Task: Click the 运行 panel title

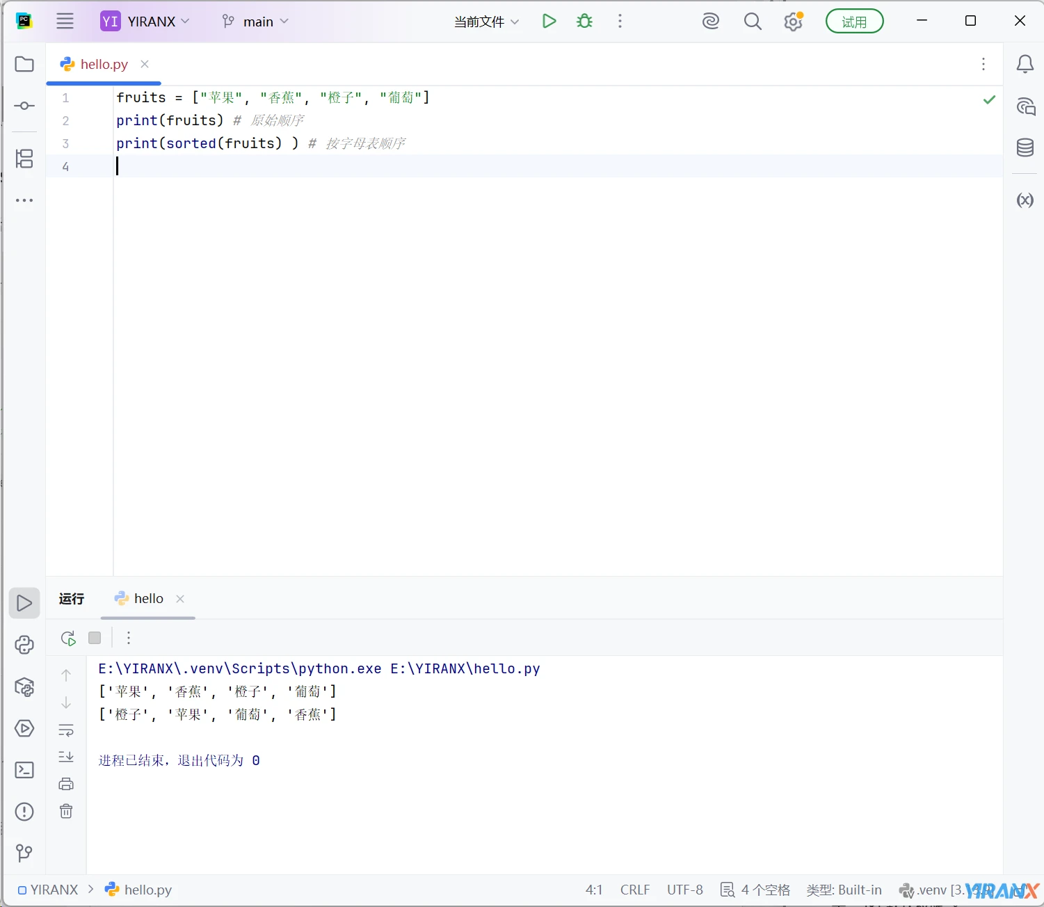Action: point(72,598)
